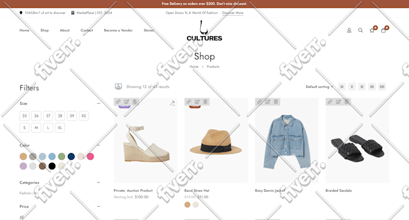Collapse the Categories filter section

[99, 183]
